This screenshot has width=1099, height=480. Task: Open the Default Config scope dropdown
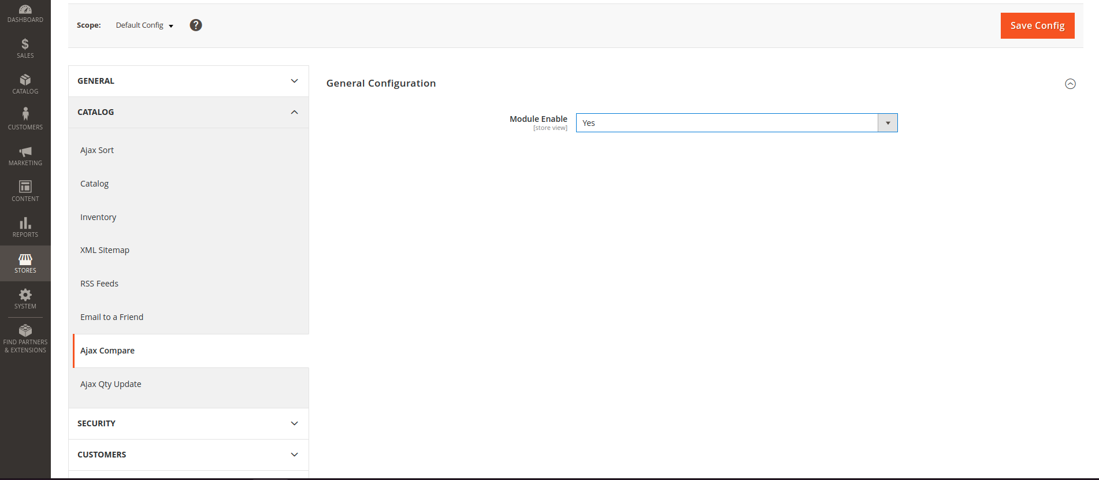tap(144, 25)
